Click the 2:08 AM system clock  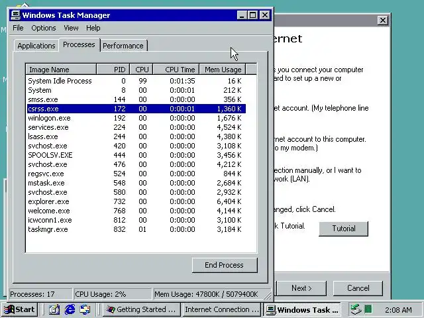tap(398, 309)
